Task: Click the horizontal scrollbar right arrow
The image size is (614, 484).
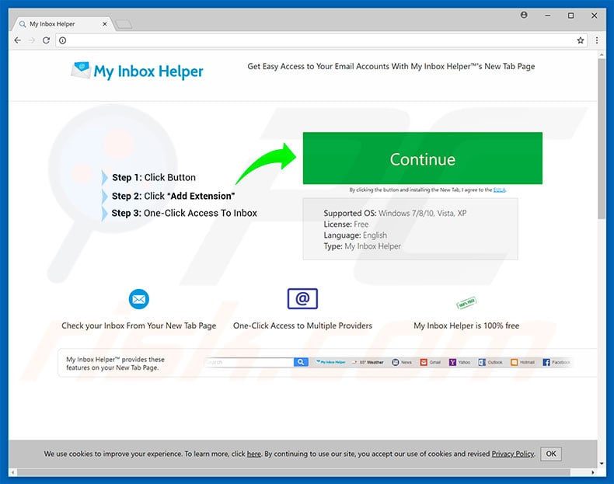Action: tap(593, 472)
